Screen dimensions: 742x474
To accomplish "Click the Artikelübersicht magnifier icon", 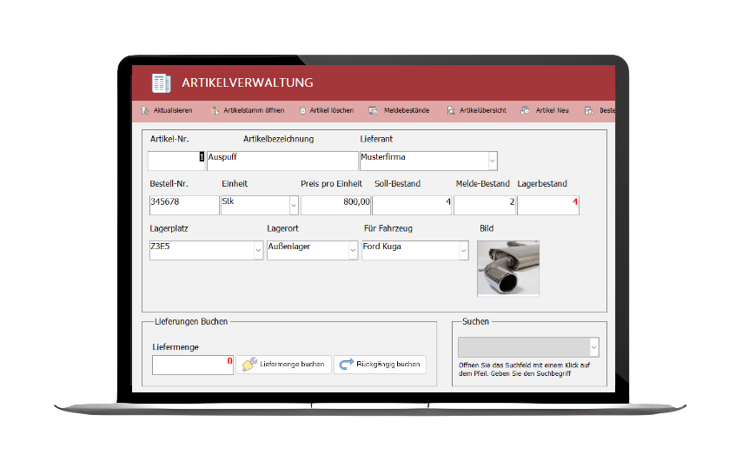I will [x=451, y=111].
